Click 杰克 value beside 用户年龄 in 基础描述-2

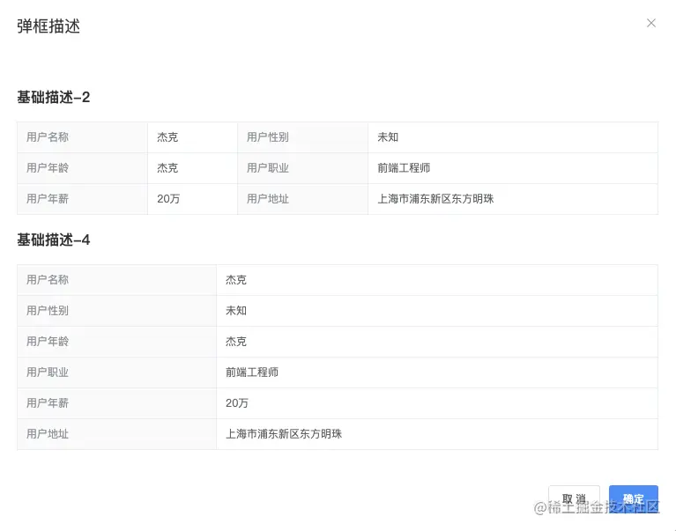pos(167,168)
